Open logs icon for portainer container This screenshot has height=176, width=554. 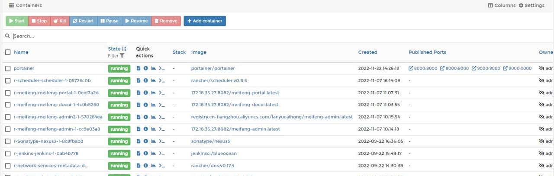point(138,68)
